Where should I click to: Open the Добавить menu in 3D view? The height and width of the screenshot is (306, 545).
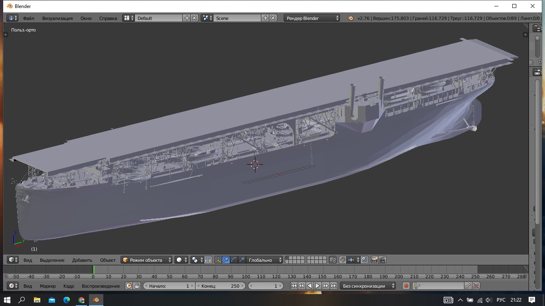(x=82, y=260)
